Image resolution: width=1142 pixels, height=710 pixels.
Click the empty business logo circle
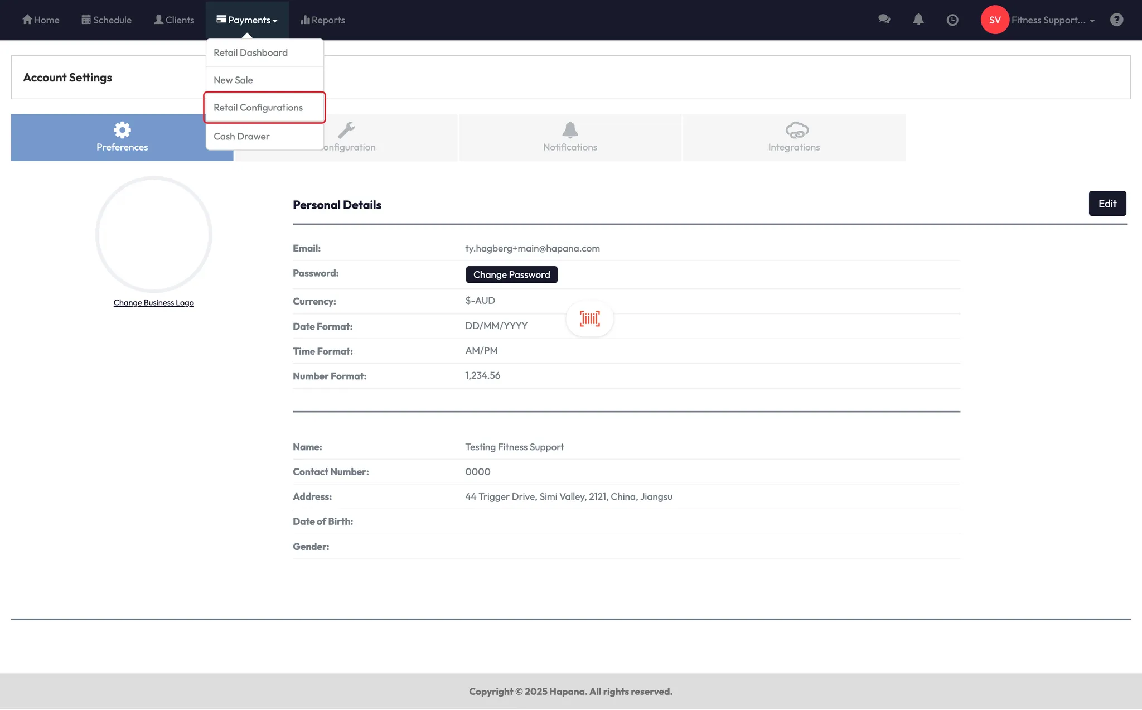click(153, 234)
